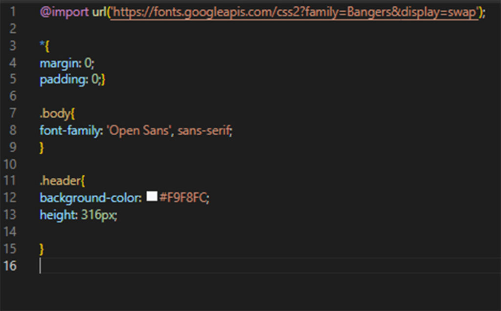
Task: Click line number 16 in gutter
Action: point(10,266)
